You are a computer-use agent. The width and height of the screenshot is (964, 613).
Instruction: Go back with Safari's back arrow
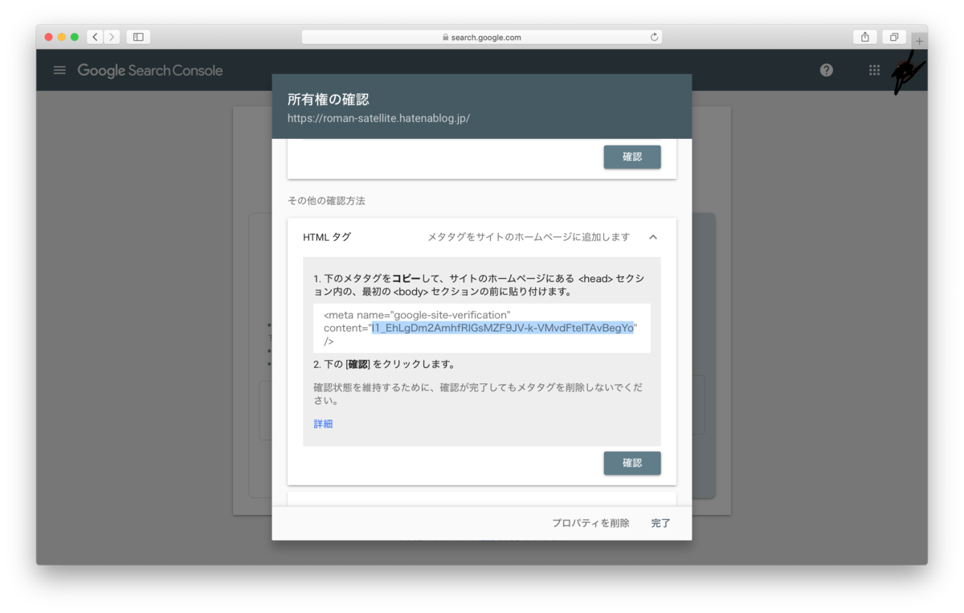coord(95,37)
